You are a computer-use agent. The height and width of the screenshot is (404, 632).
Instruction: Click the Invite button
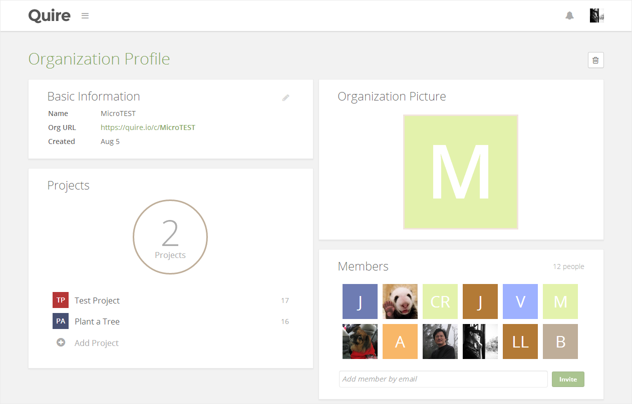[x=568, y=379]
